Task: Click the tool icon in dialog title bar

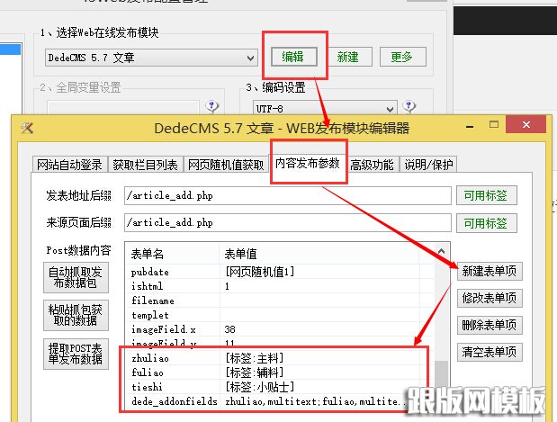Action: (x=27, y=129)
